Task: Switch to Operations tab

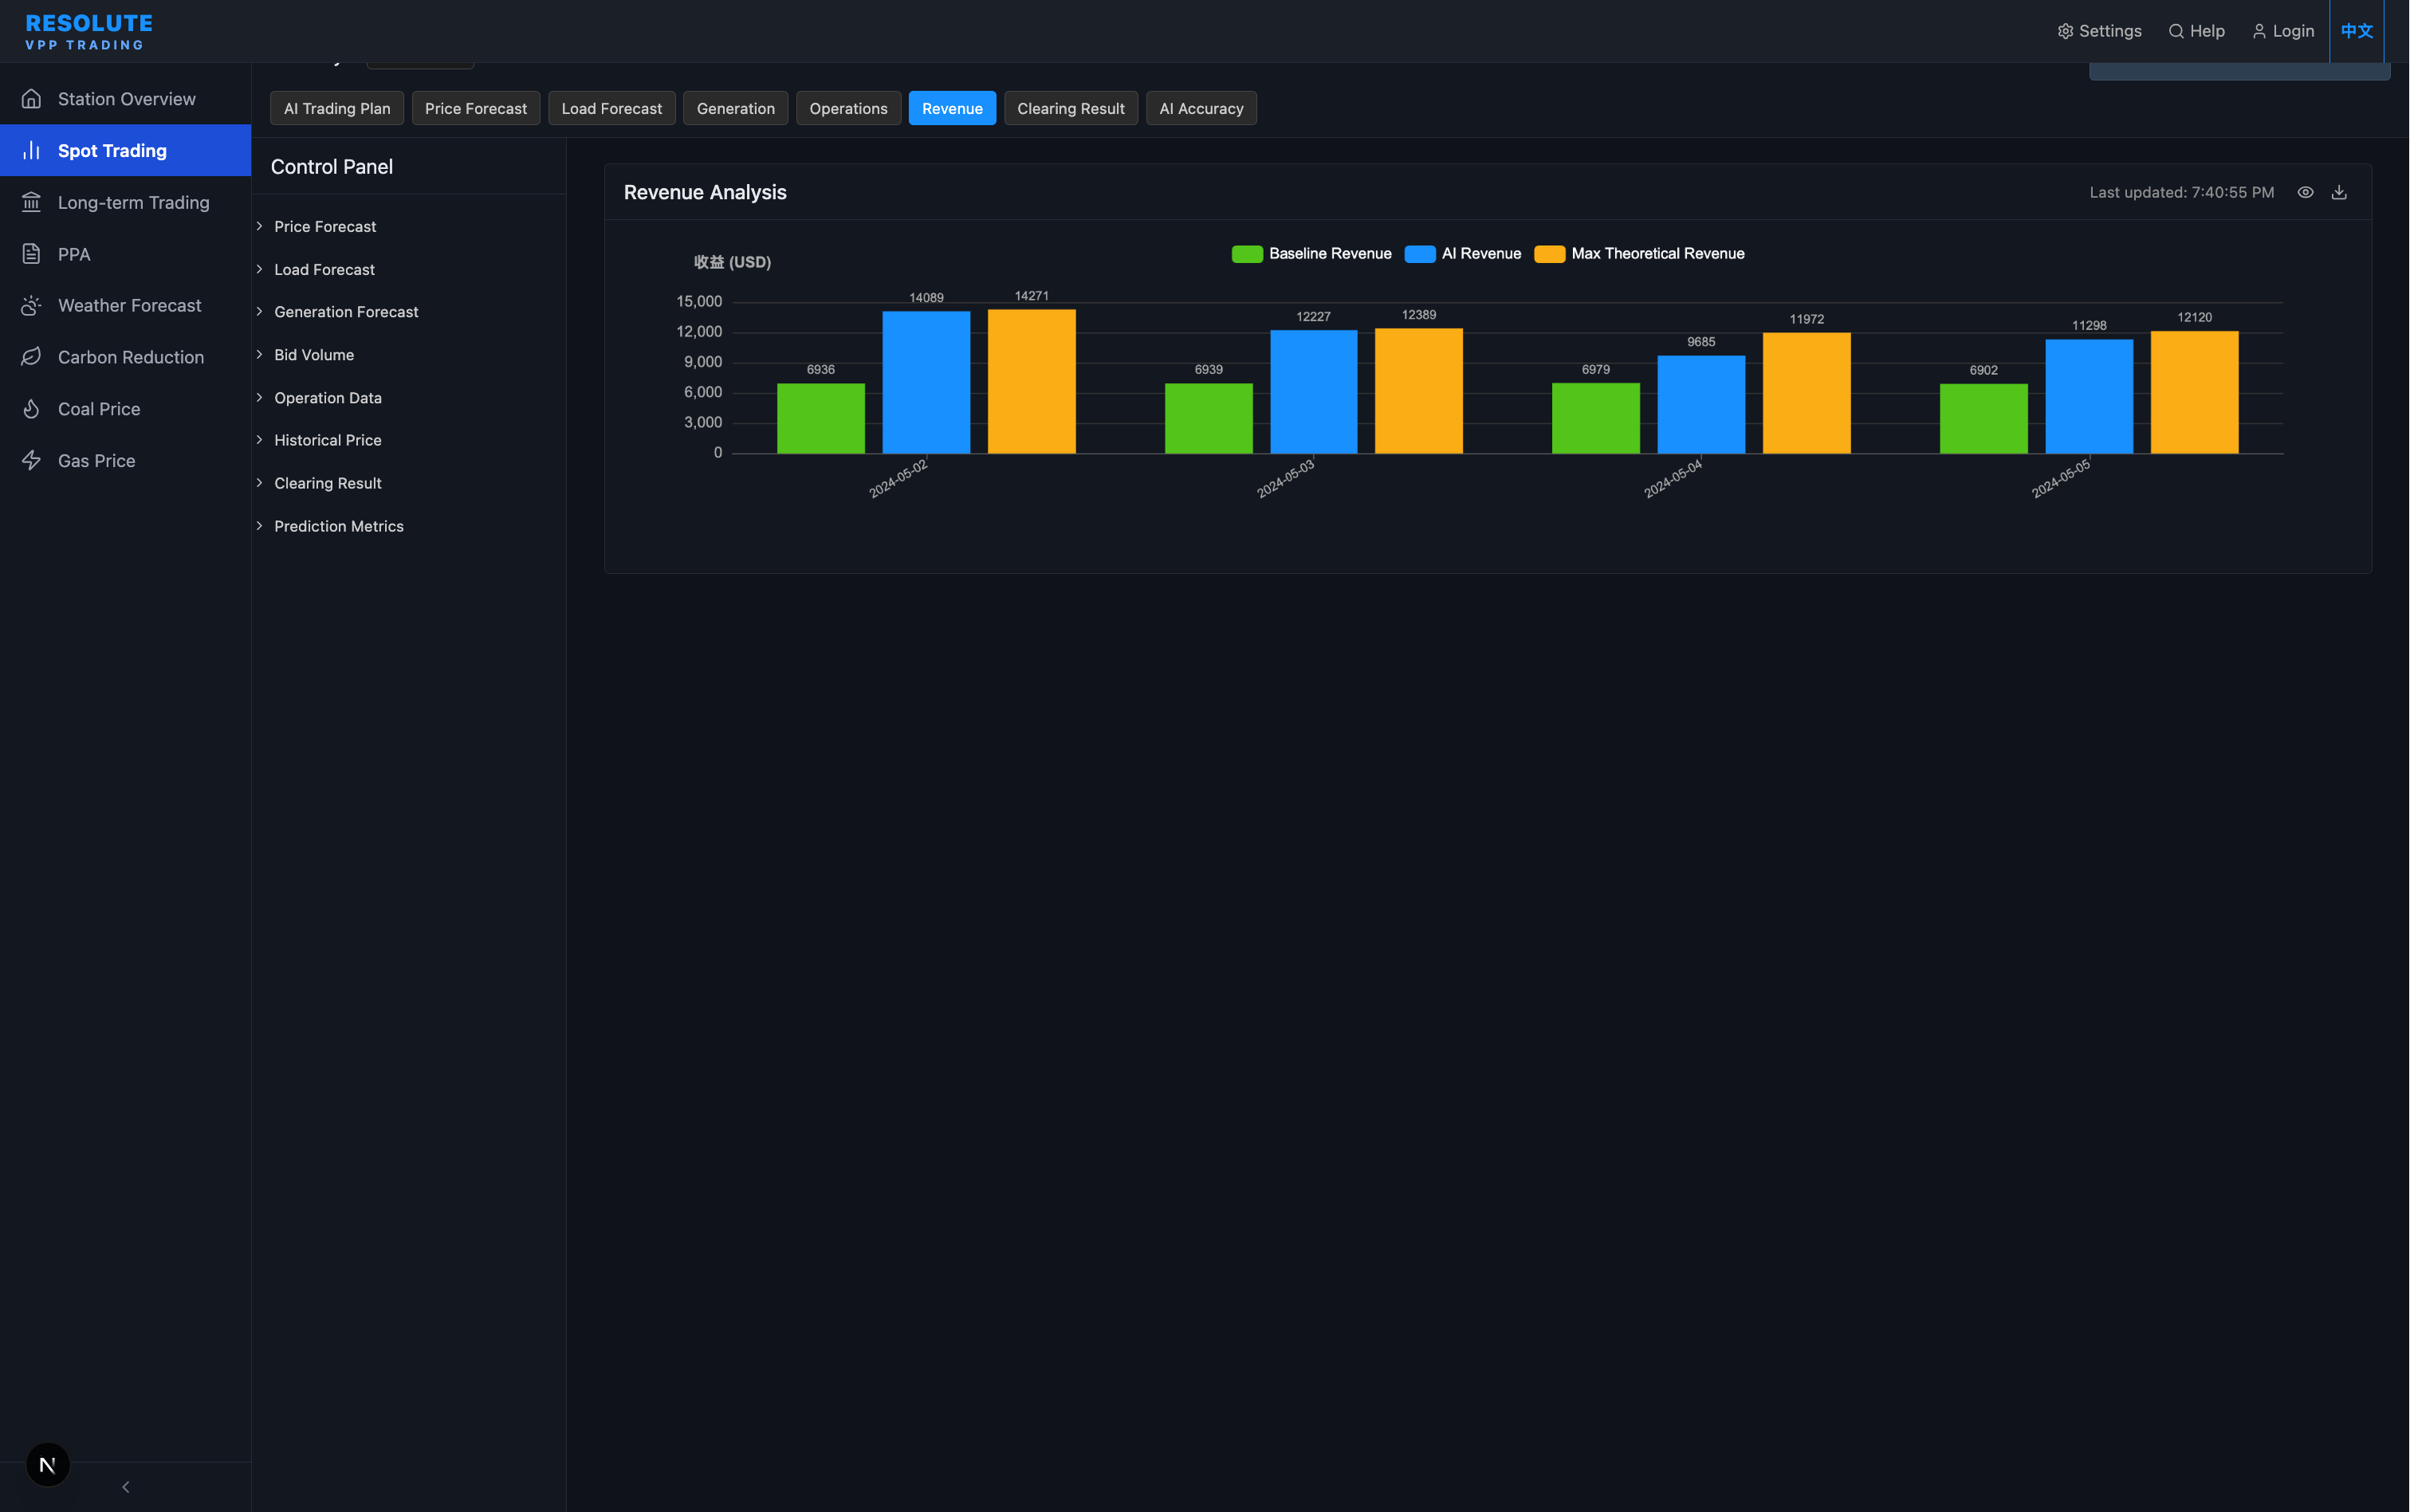Action: point(849,108)
